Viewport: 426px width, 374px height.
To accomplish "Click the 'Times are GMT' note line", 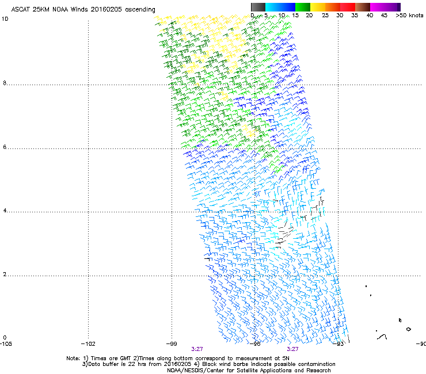I will 178,358.
